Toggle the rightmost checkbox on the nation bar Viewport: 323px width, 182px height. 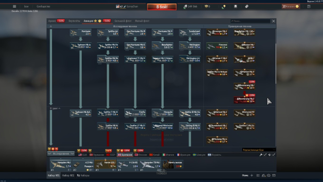273,155
